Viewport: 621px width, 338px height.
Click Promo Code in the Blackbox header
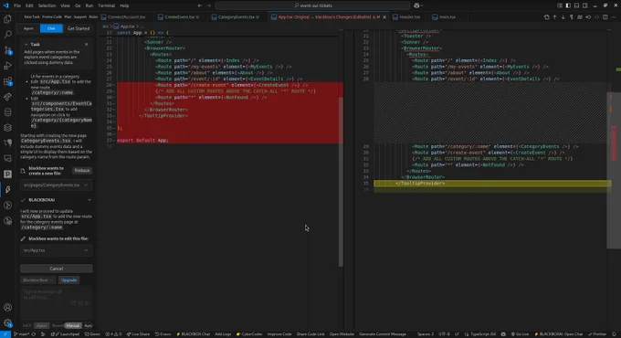(52, 17)
